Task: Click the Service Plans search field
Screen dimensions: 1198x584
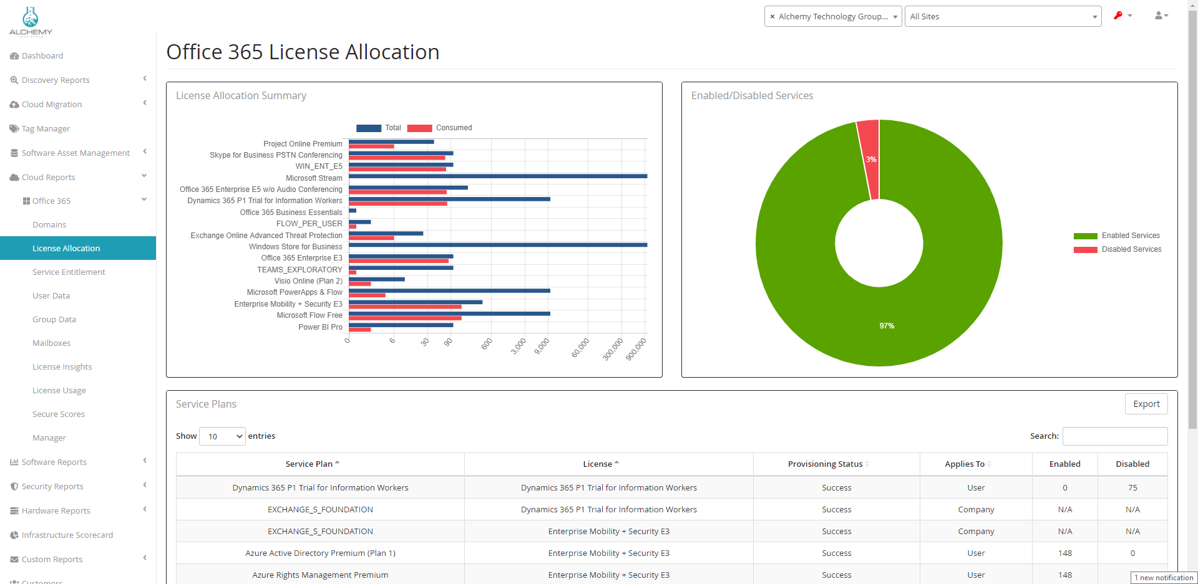Action: 1114,436
